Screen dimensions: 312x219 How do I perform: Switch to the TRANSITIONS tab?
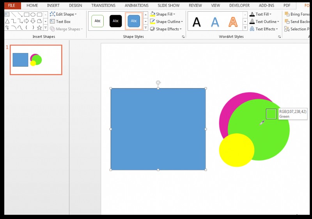click(x=103, y=5)
